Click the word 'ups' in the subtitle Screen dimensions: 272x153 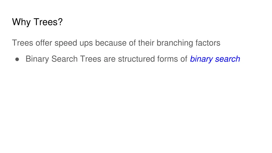pos(86,43)
